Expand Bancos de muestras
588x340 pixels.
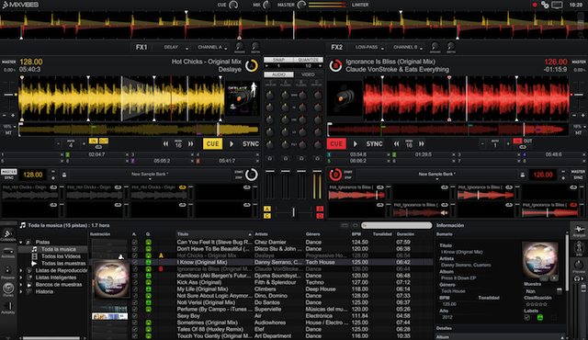pyautogui.click(x=21, y=285)
